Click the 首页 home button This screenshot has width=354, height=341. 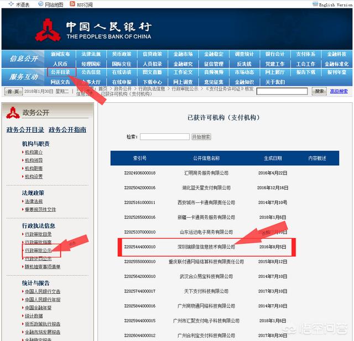[x=13, y=91]
